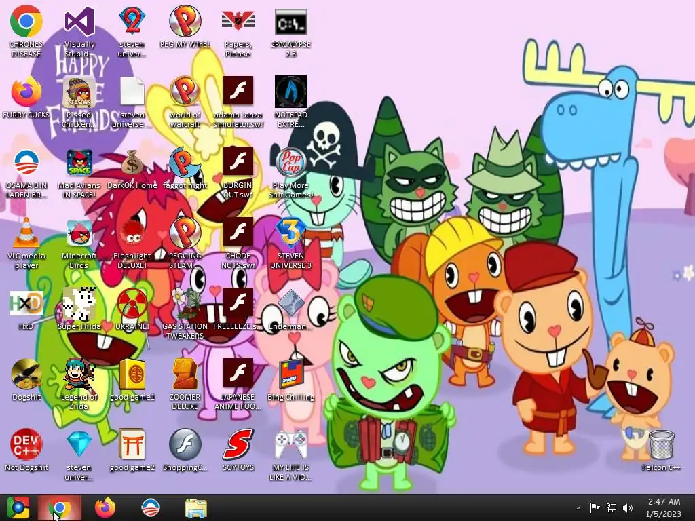
Task: Open 2PACALYPSE 2.3 command prompt icon
Action: click(290, 22)
